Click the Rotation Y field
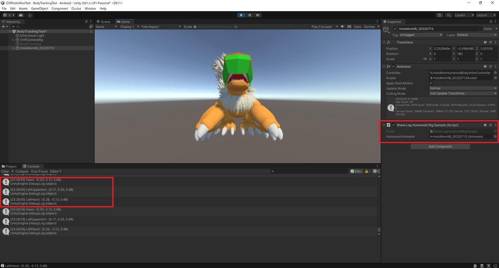 click(465, 54)
